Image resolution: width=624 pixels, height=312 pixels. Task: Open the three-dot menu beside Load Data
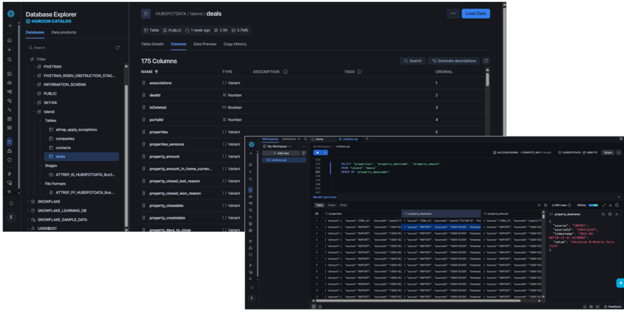coord(453,13)
